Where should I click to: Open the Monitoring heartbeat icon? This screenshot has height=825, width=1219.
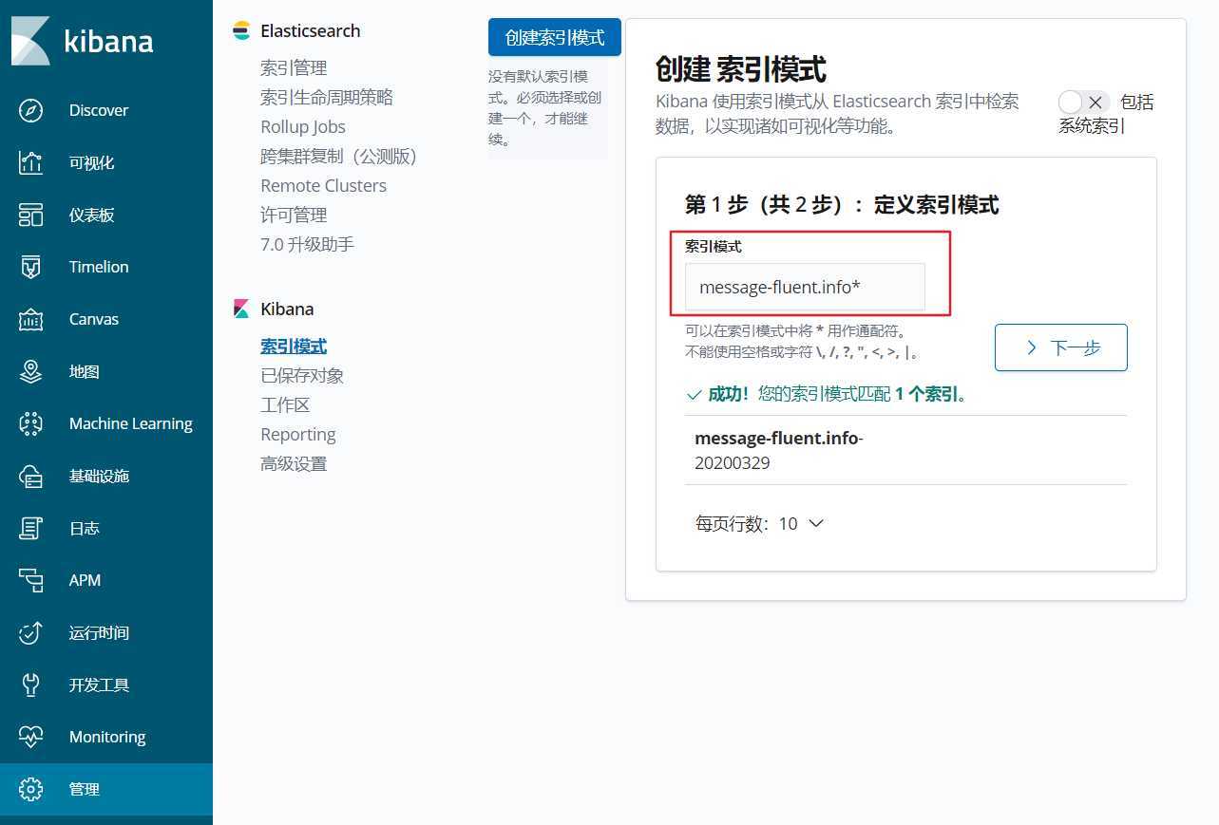(30, 737)
